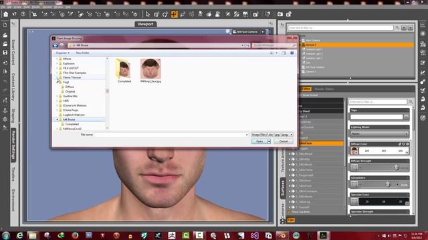Click the New File icon in left sidebar

(x=5, y=25)
